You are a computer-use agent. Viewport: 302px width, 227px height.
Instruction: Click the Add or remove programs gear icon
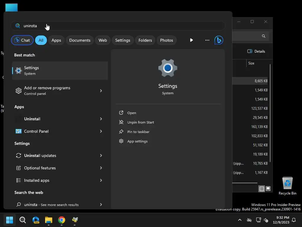click(x=19, y=91)
